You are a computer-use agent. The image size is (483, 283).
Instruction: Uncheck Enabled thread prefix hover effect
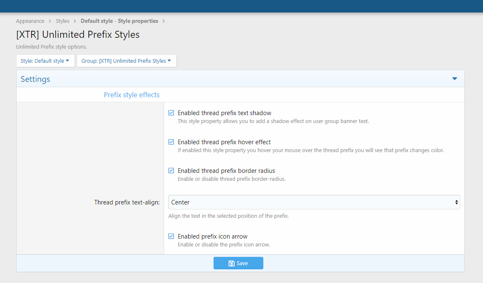(171, 142)
